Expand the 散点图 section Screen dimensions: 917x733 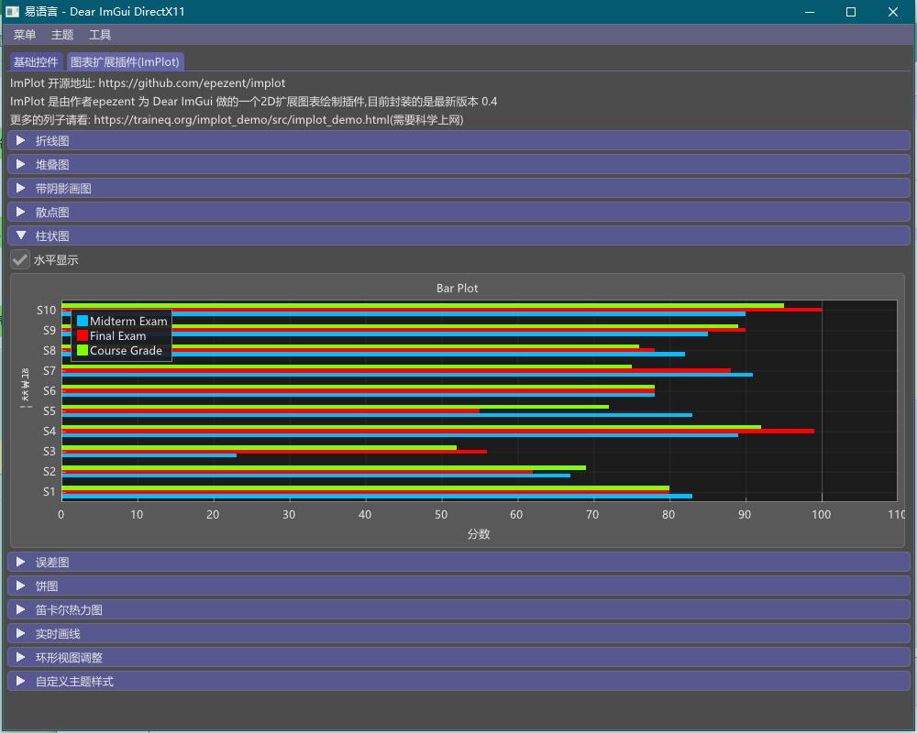[458, 213]
